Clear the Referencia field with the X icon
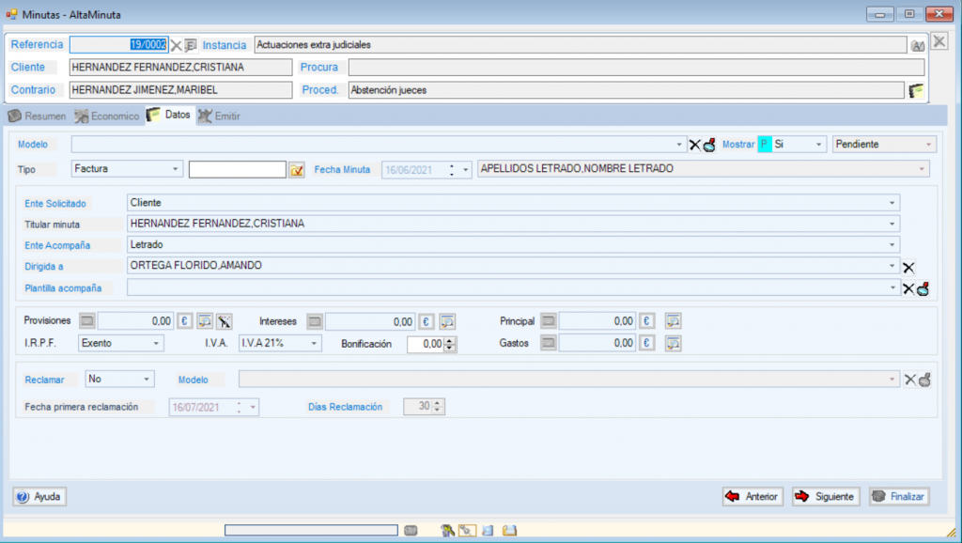The image size is (962, 543). tap(176, 45)
